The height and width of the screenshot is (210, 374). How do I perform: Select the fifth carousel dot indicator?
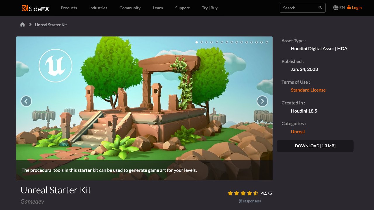tap(217, 42)
